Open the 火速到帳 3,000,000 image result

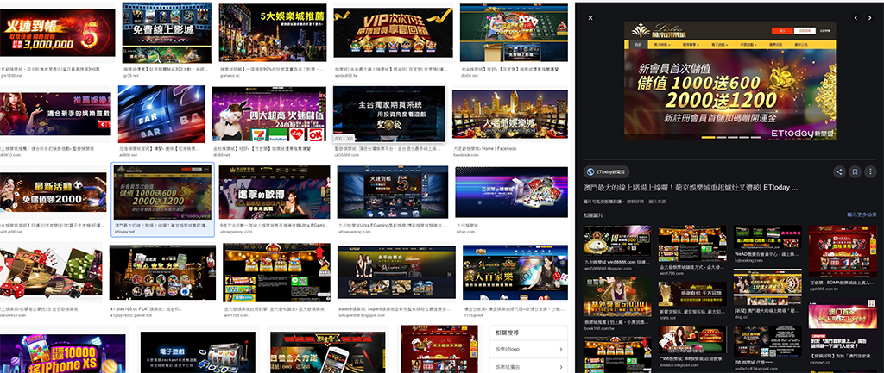tap(57, 33)
